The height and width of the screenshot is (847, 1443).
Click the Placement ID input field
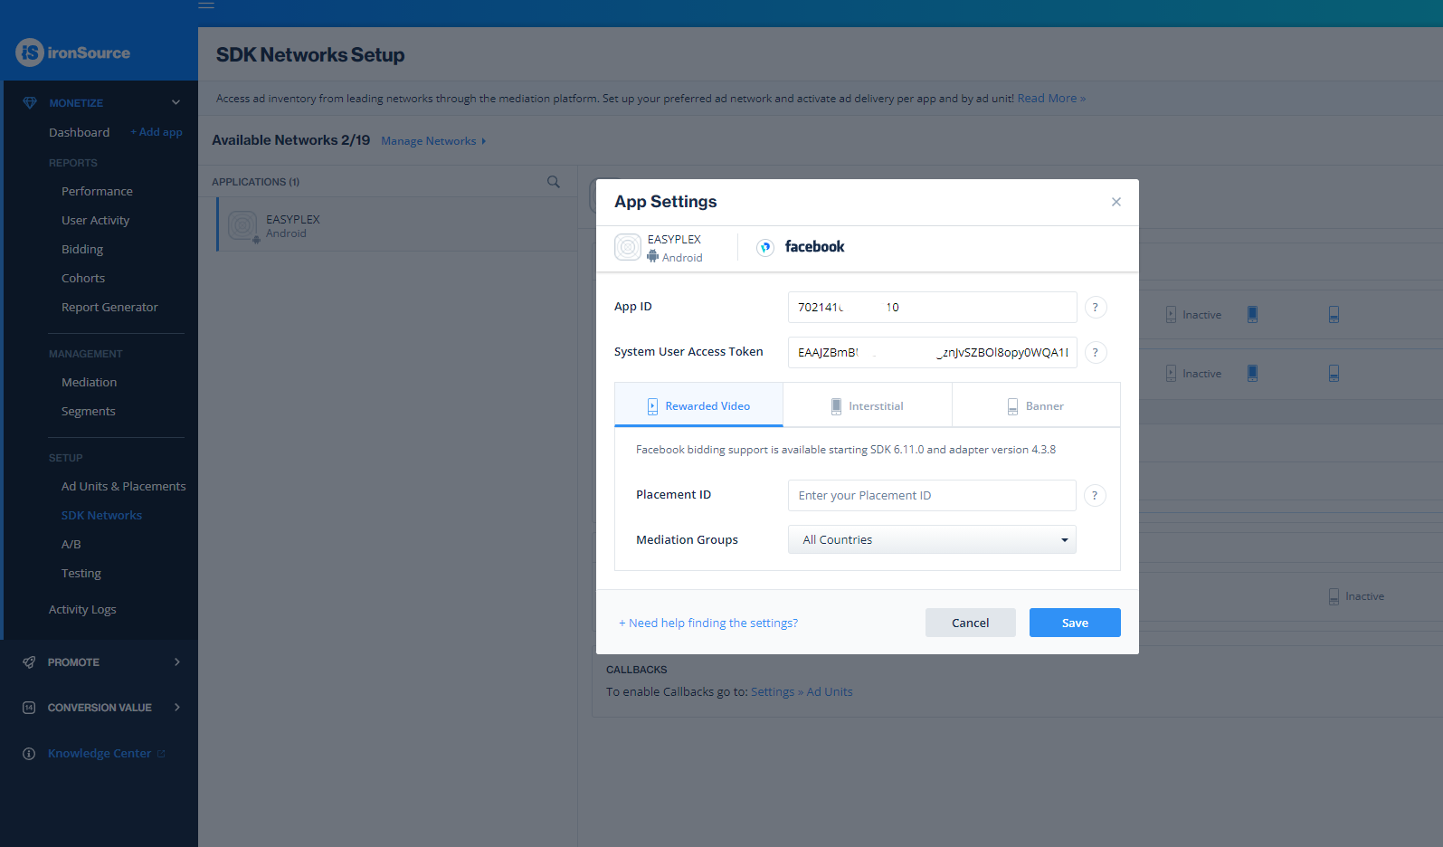932,495
